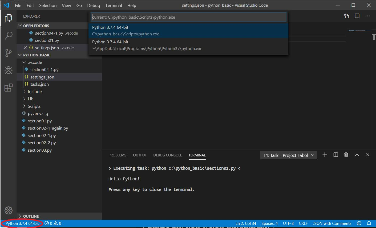Split the editor to the right
The width and height of the screenshot is (376, 228).
click(357, 16)
